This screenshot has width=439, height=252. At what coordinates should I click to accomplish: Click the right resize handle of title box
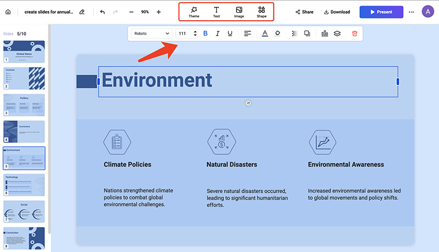click(x=397, y=81)
